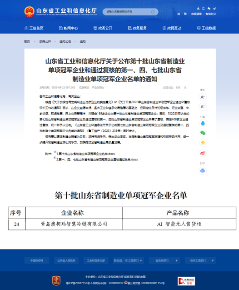Click the red party-government badge in footer

point(56,280)
